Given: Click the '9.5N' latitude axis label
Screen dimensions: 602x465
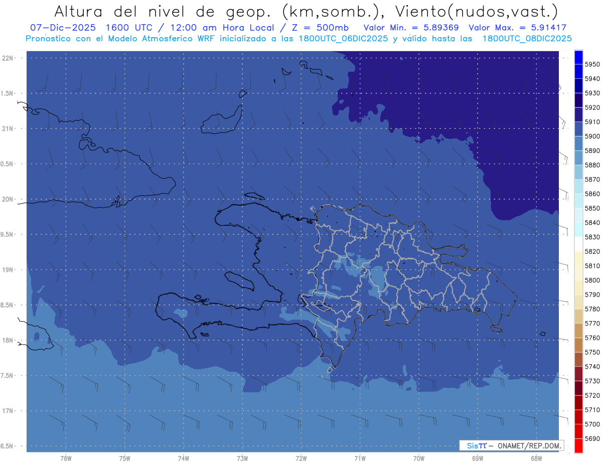Looking at the screenshot, I should pyautogui.click(x=8, y=235).
